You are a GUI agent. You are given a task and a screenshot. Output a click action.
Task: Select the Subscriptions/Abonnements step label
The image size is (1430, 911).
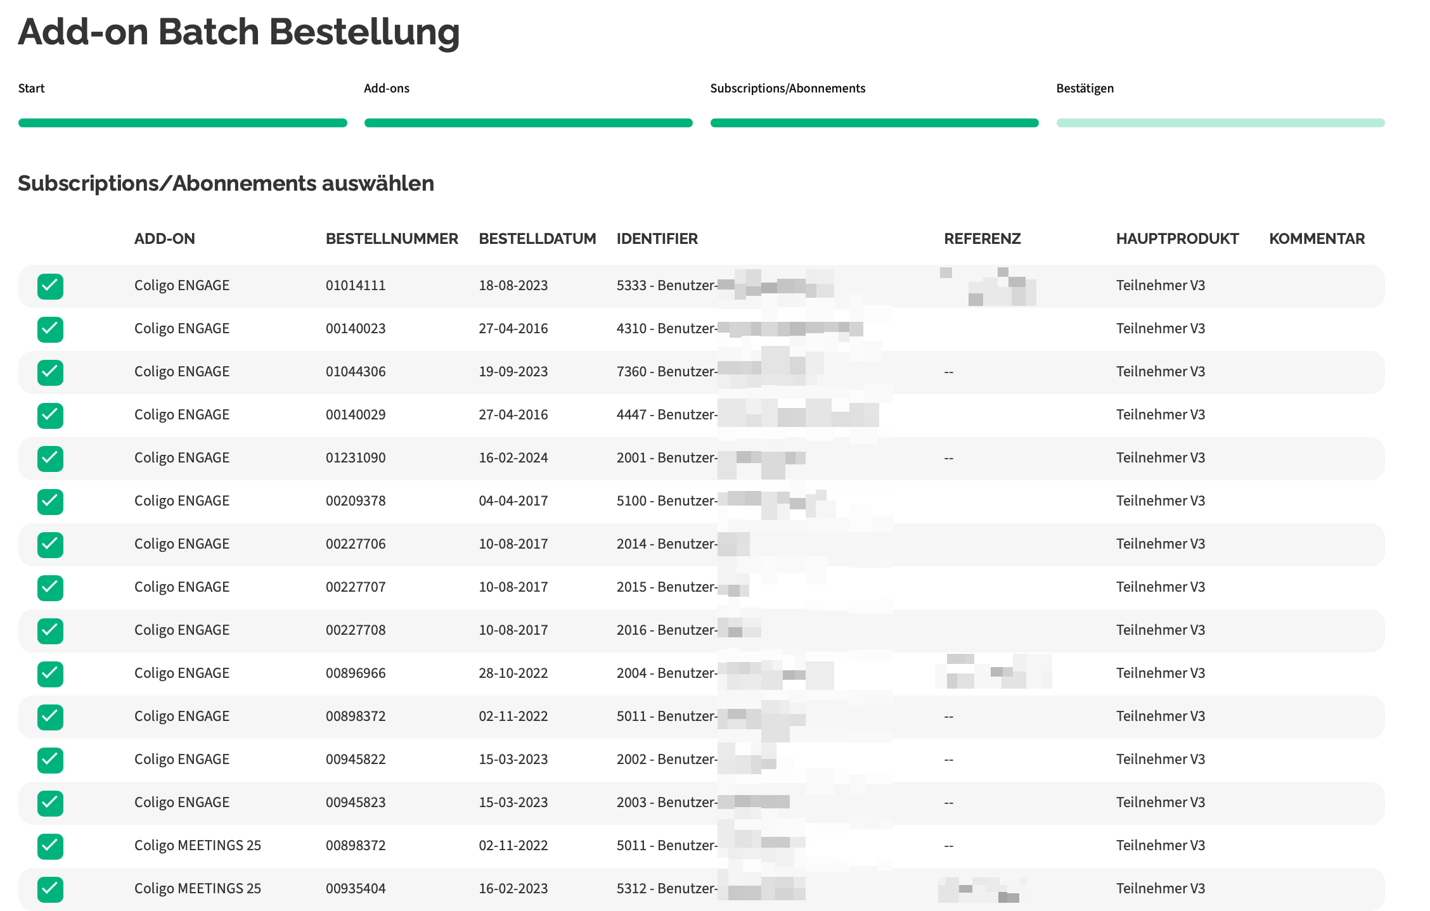pos(787,88)
